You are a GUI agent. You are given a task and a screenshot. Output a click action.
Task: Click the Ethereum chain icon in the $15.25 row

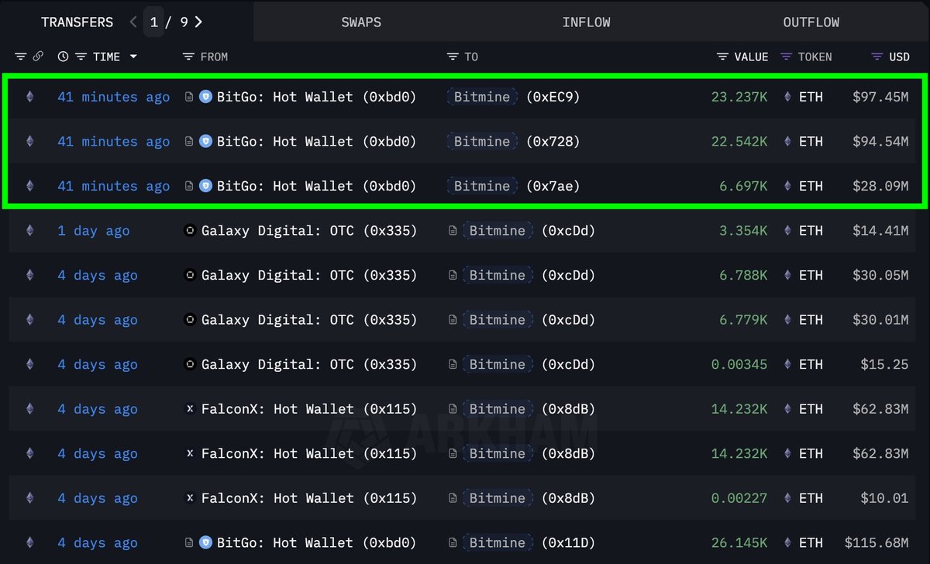point(30,365)
